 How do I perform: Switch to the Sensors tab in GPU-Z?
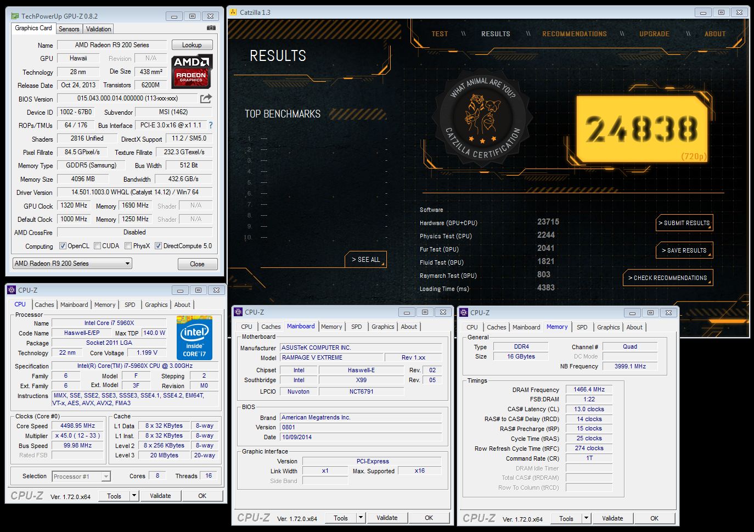tap(69, 29)
